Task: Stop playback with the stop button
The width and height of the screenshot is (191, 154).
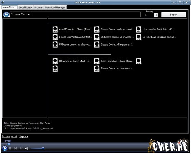Action: click(10, 149)
